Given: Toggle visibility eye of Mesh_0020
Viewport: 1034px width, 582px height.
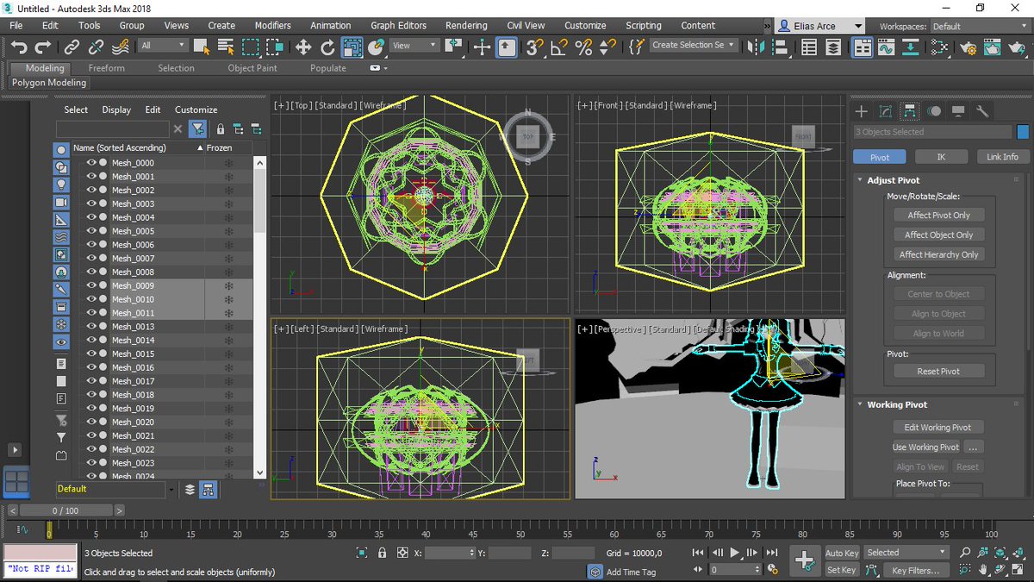Looking at the screenshot, I should pyautogui.click(x=91, y=422).
